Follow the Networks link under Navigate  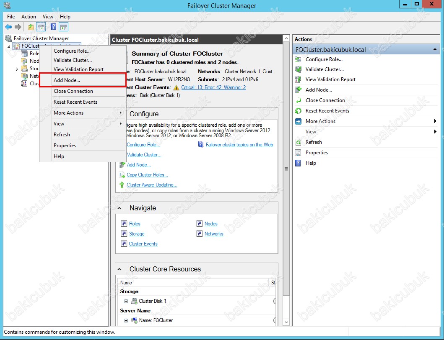(214, 234)
